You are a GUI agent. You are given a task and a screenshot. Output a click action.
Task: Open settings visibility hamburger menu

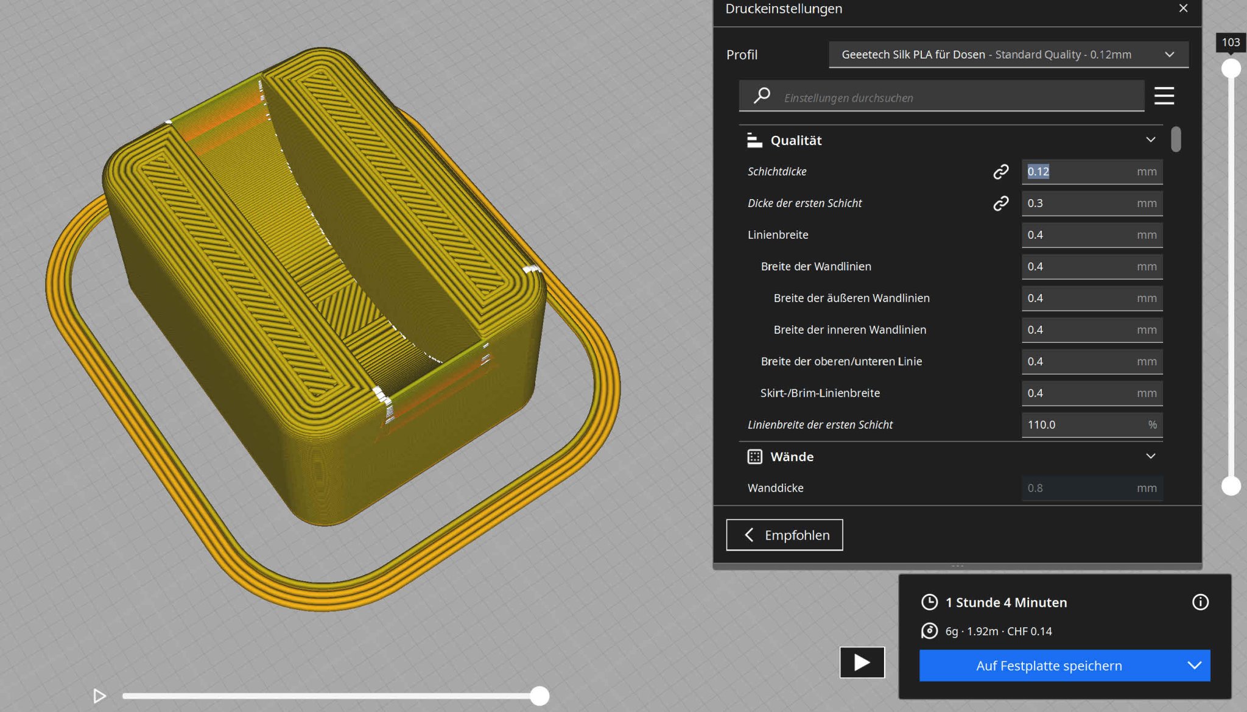(1164, 96)
